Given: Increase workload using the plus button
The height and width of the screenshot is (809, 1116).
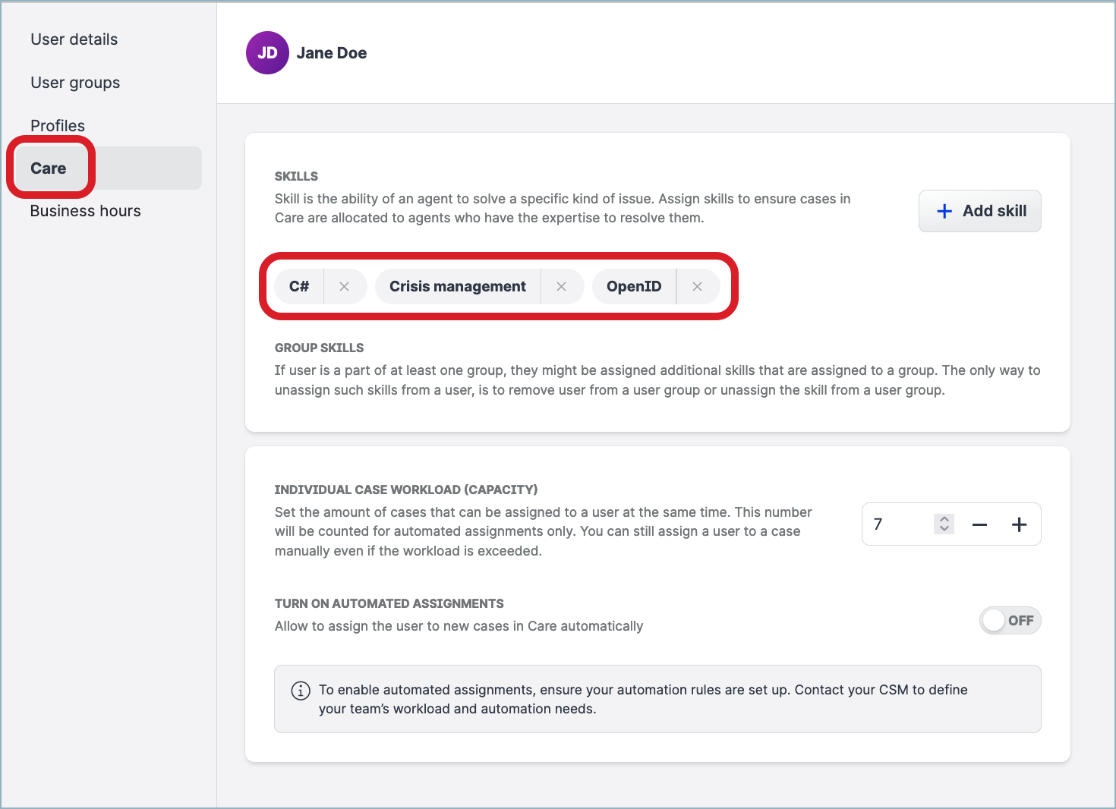Looking at the screenshot, I should (1020, 524).
